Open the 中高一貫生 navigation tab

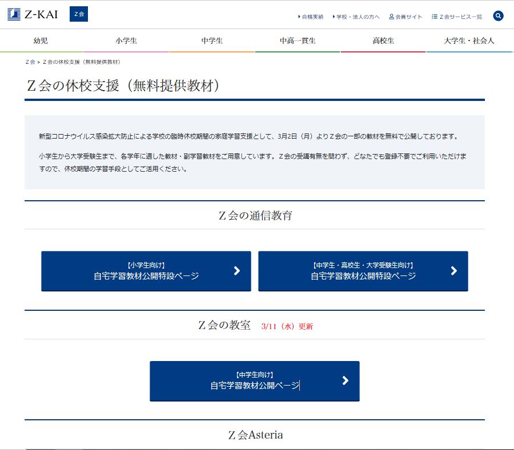[298, 41]
